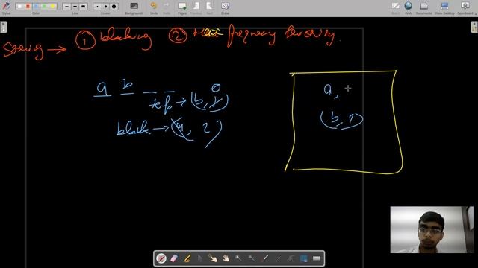
Task: Choose the thin line width
Action: tap(66, 7)
